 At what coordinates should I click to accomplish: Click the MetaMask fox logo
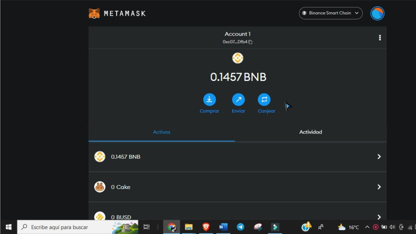point(94,13)
